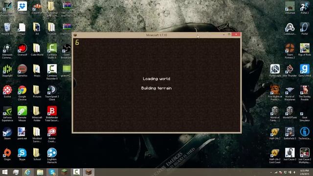Open the Skype desktop shortcut

click(x=22, y=154)
